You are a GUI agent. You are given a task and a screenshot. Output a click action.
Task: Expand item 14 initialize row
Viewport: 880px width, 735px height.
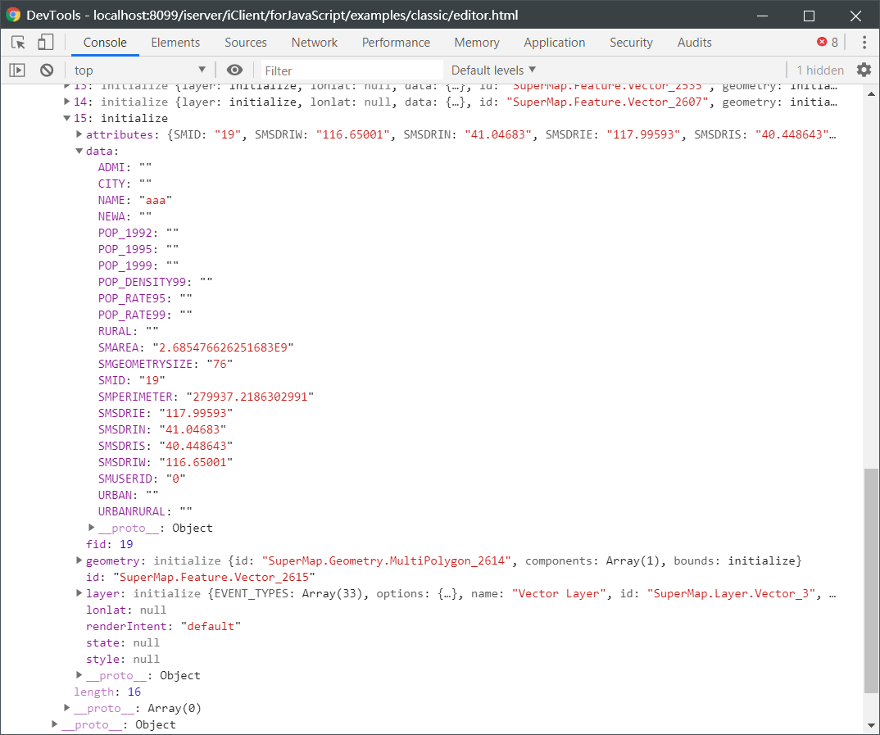click(x=67, y=102)
